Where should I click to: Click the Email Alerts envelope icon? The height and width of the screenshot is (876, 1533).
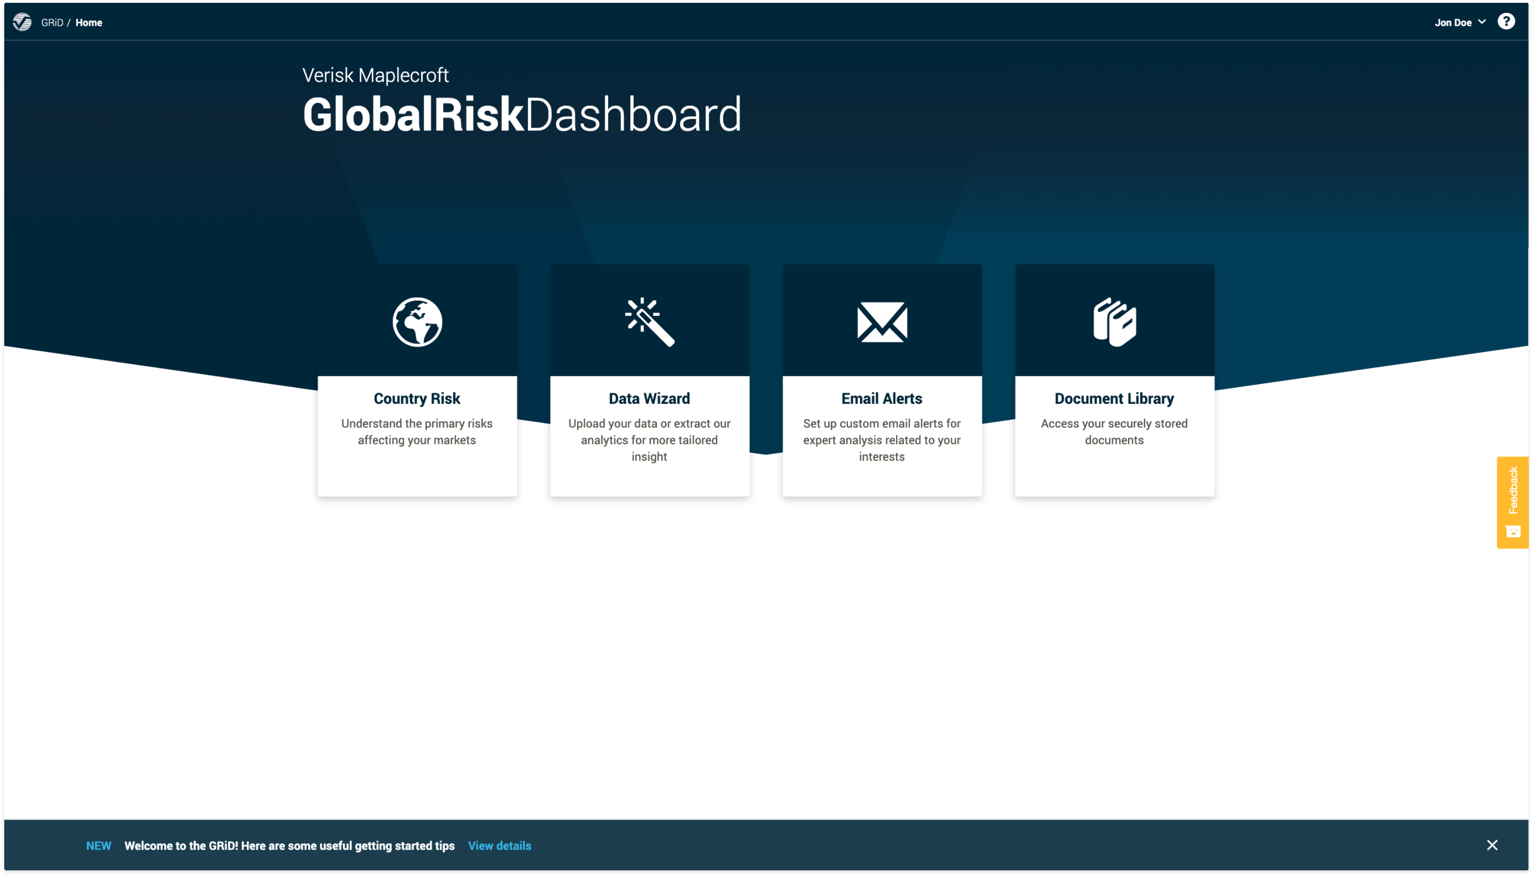click(882, 322)
